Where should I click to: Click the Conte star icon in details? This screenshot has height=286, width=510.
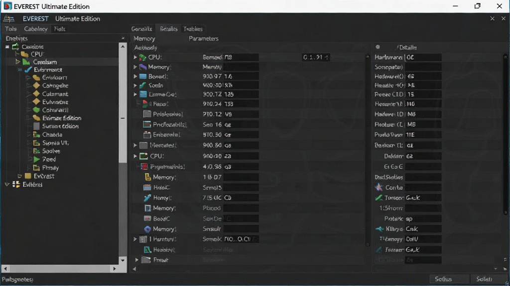coord(379,187)
